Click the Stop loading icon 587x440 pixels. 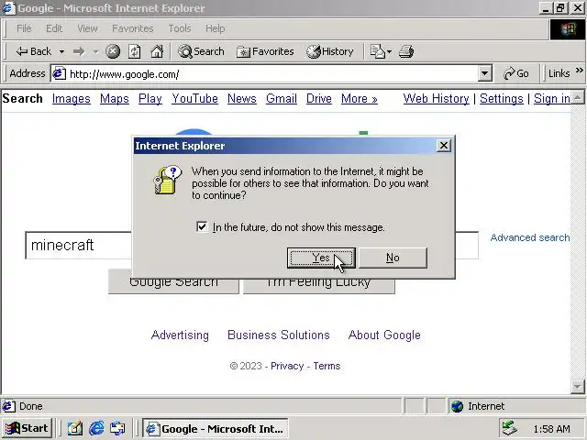tap(113, 51)
